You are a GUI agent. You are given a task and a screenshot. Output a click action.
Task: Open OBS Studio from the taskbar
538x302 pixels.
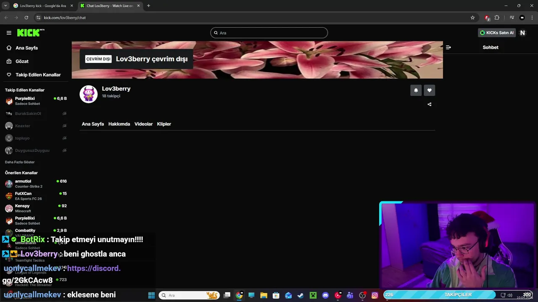click(362, 295)
